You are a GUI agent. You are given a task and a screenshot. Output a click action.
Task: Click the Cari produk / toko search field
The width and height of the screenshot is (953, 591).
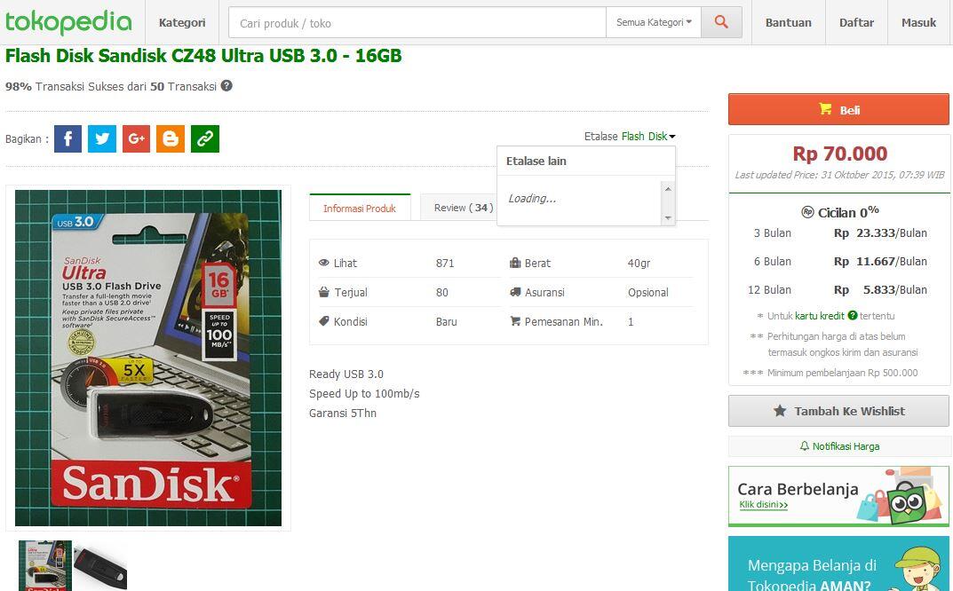pos(417,23)
